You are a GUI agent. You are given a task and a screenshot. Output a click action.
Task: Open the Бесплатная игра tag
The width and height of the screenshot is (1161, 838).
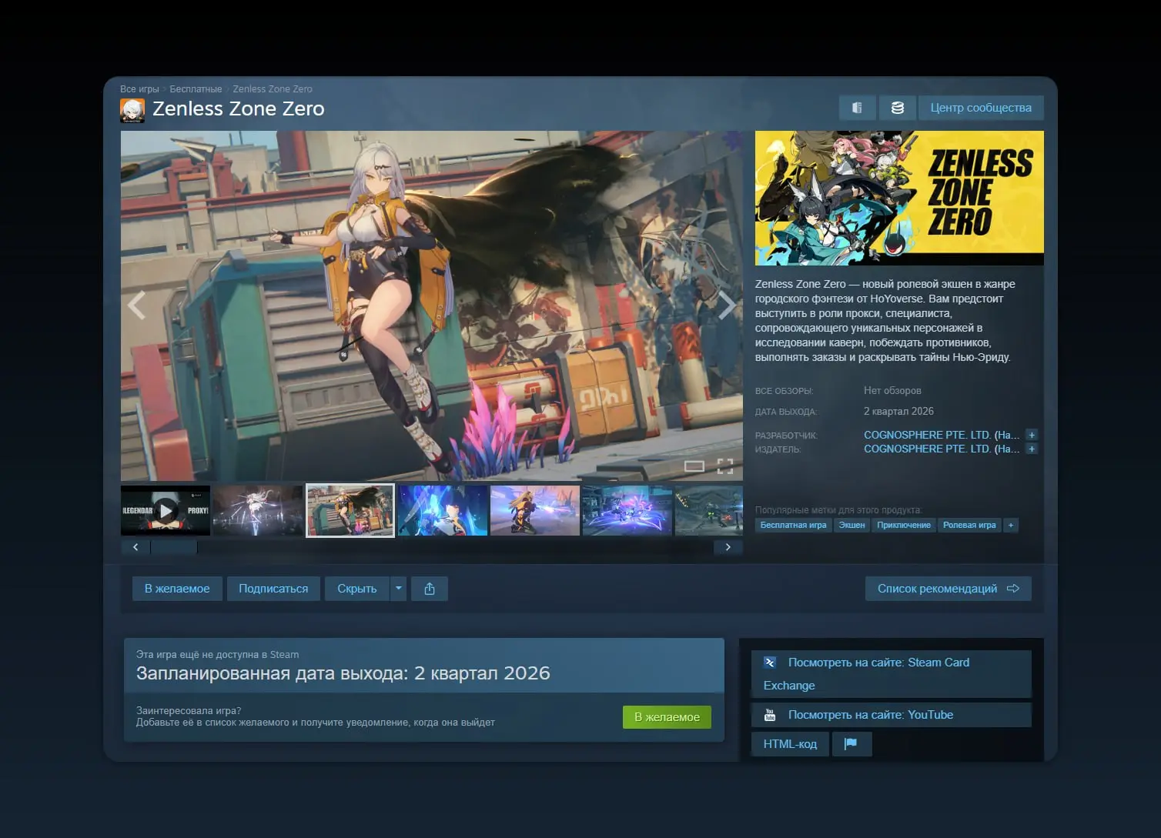click(793, 525)
